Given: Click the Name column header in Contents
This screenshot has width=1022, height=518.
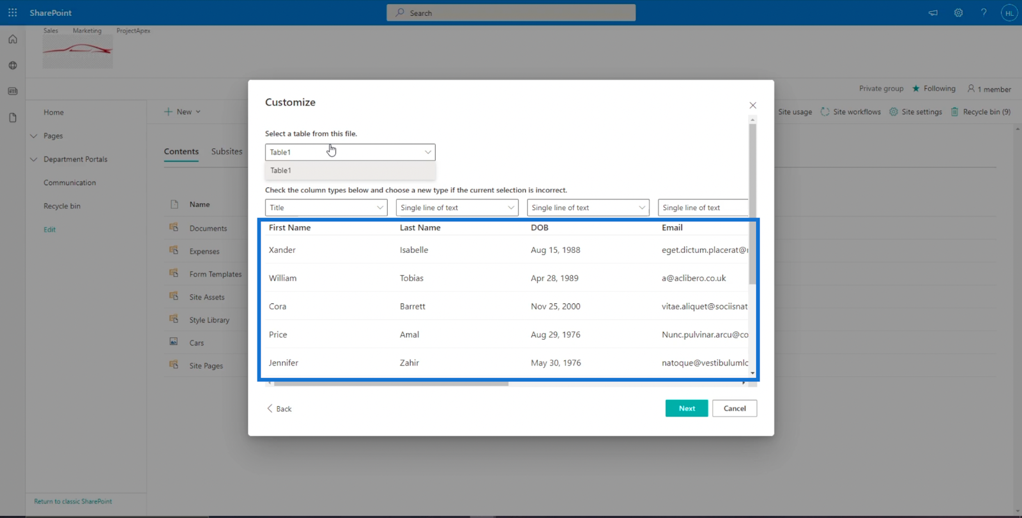Looking at the screenshot, I should [199, 204].
